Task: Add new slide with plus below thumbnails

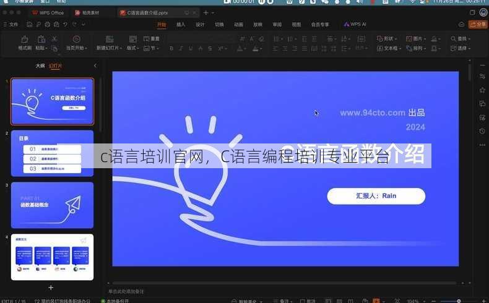Action: click(51, 288)
